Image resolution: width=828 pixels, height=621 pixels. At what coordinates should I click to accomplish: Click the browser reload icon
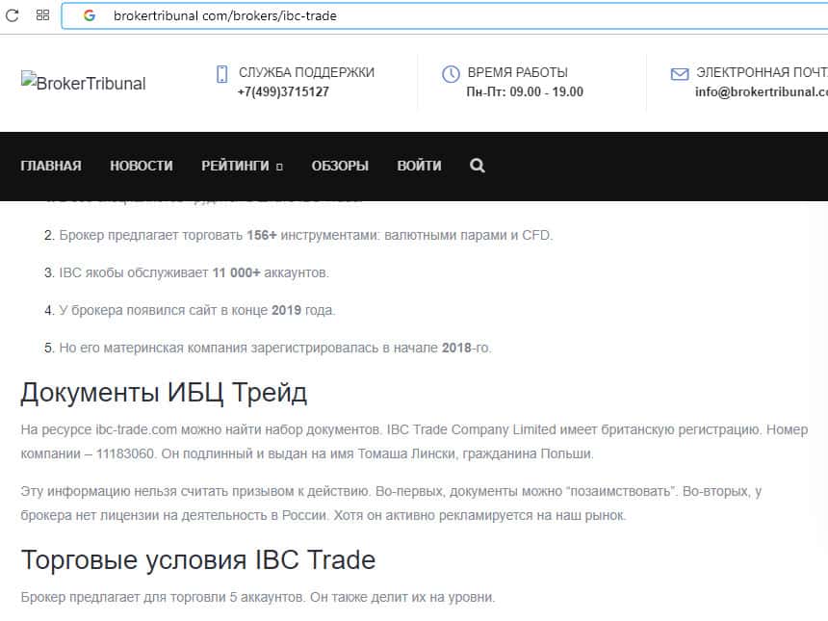click(x=13, y=15)
